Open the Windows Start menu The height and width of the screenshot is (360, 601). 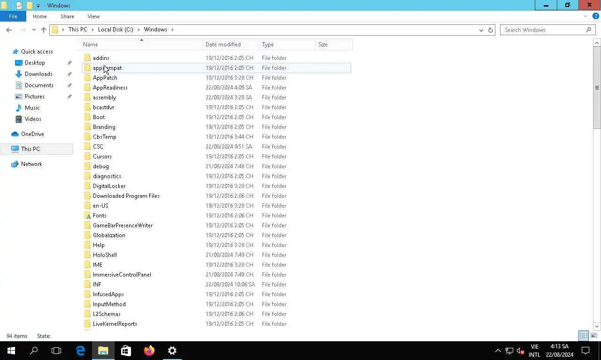click(x=11, y=351)
